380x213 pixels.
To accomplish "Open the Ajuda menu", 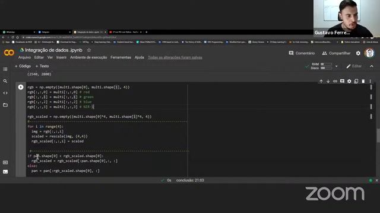I will pyautogui.click(x=140, y=57).
